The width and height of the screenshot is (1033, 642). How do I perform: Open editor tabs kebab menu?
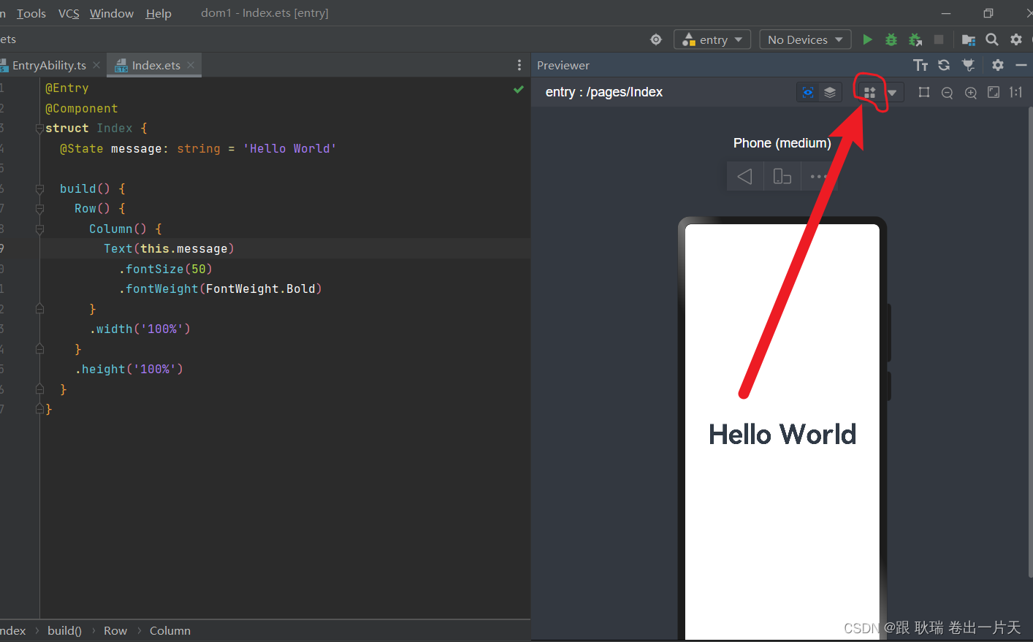coord(519,65)
